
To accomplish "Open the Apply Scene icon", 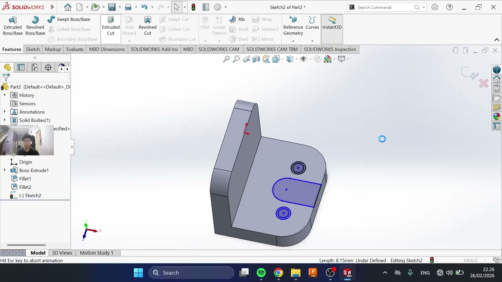I will 327,59.
